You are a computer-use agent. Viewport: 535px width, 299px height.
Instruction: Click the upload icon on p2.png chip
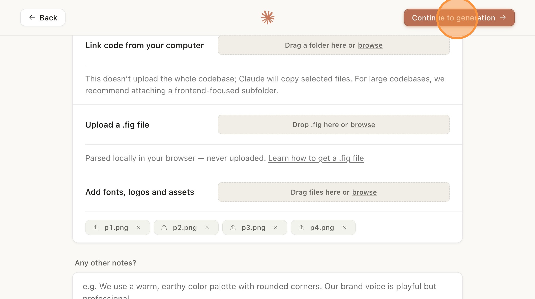[x=164, y=227]
